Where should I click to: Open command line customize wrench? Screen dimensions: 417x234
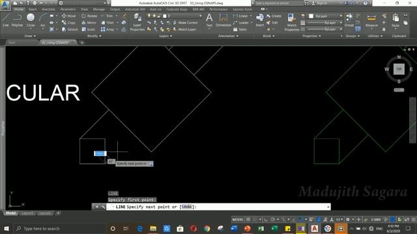[103, 207]
